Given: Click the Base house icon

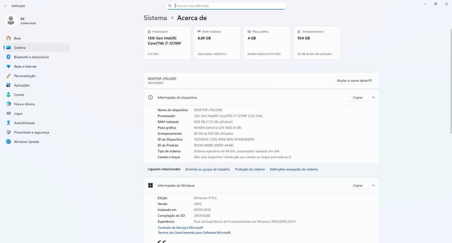Looking at the screenshot, I should (x=9, y=38).
